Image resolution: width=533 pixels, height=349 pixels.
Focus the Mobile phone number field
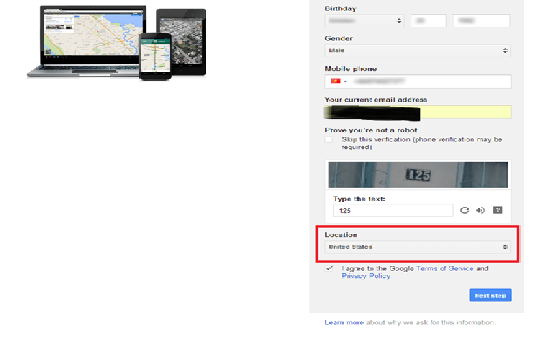coord(430,81)
